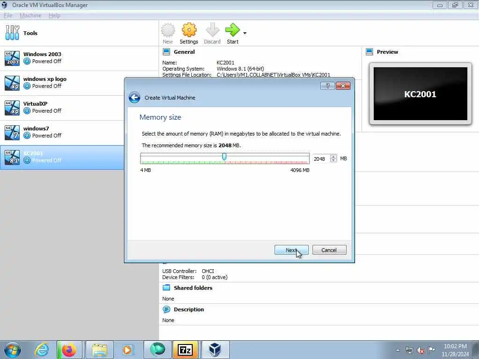Open Windows Media Player from taskbar
Image resolution: width=479 pixels, height=359 pixels.
point(127,350)
